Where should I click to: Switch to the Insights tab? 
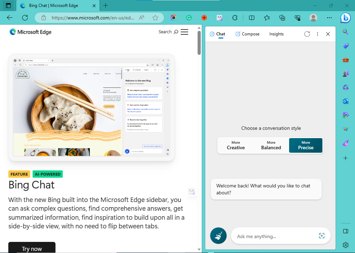coord(276,34)
